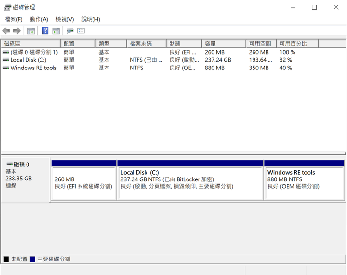Click the drive icon beside 磁碟 0 磁碟分割 1 row
This screenshot has width=347, height=275.
6,52
